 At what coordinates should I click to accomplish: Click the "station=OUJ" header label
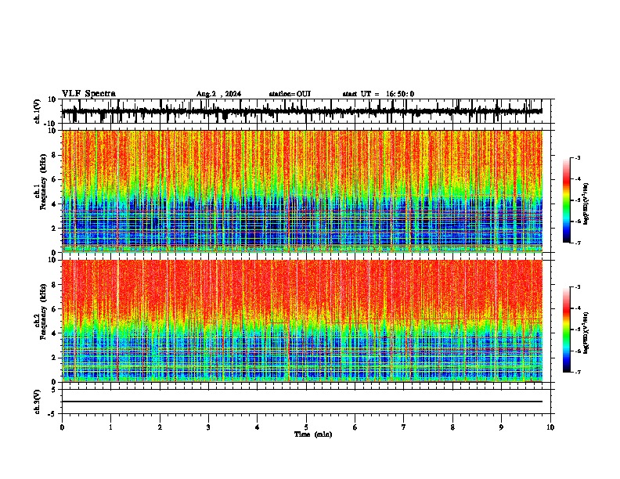tap(290, 94)
